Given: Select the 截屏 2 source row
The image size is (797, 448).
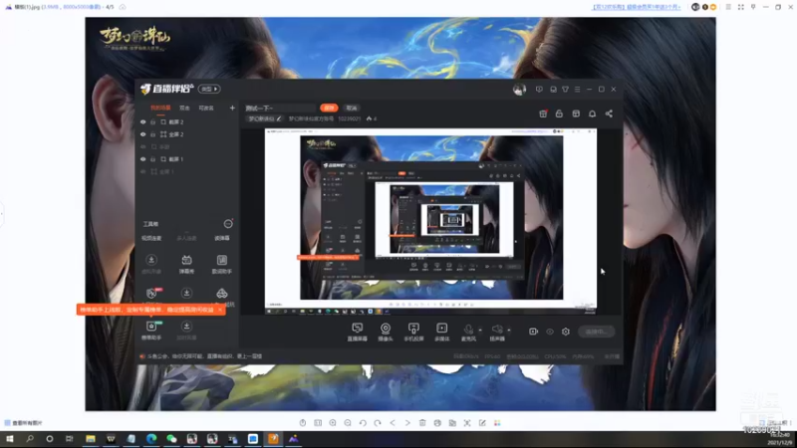Looking at the screenshot, I should click(x=187, y=121).
